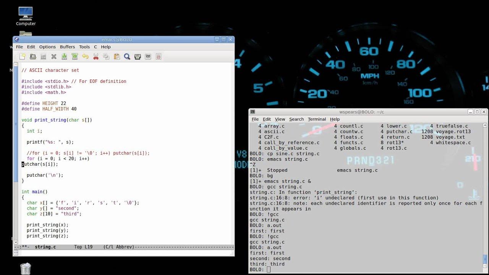Click the string.c buffer name in mode line

45,247
